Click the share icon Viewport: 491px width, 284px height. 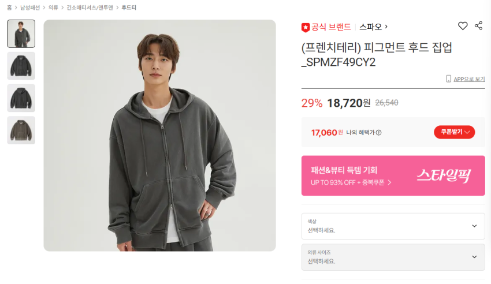pyautogui.click(x=479, y=26)
